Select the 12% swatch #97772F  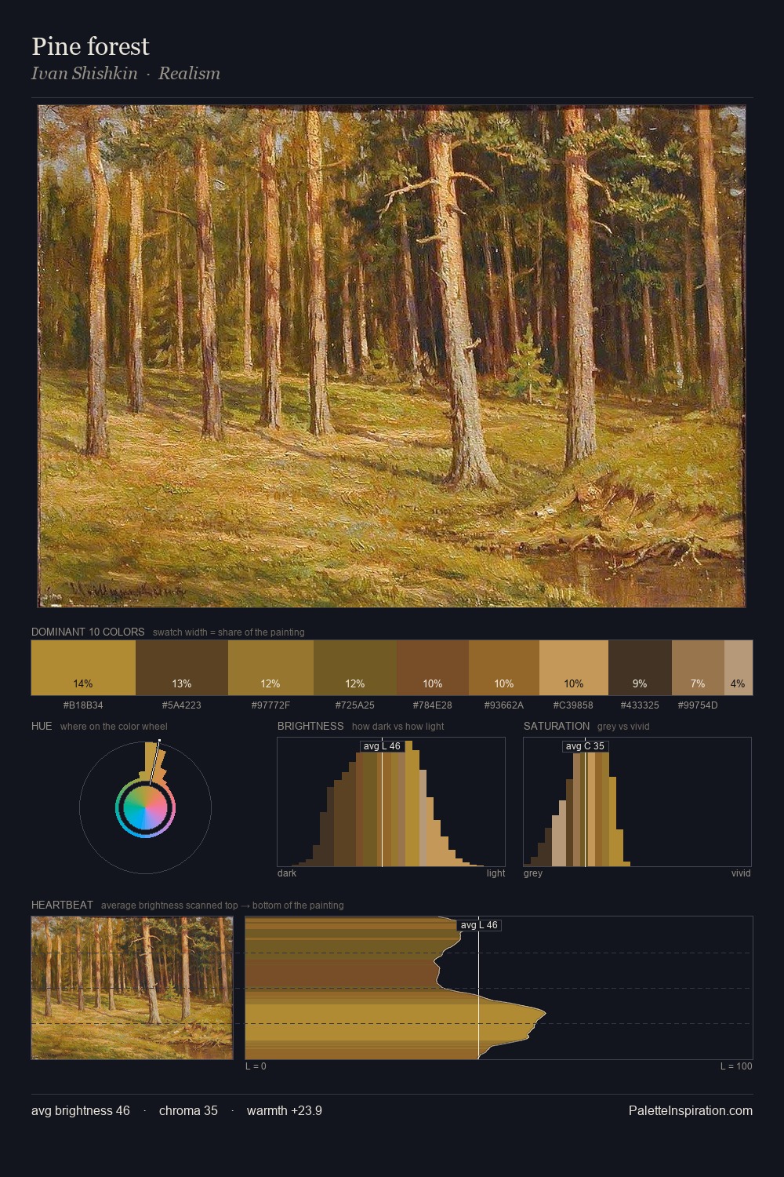(x=270, y=668)
